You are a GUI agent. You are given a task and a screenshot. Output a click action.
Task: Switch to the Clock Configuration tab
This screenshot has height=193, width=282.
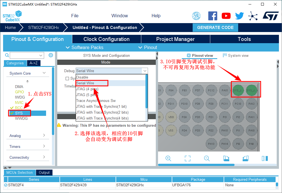[x=106, y=39]
